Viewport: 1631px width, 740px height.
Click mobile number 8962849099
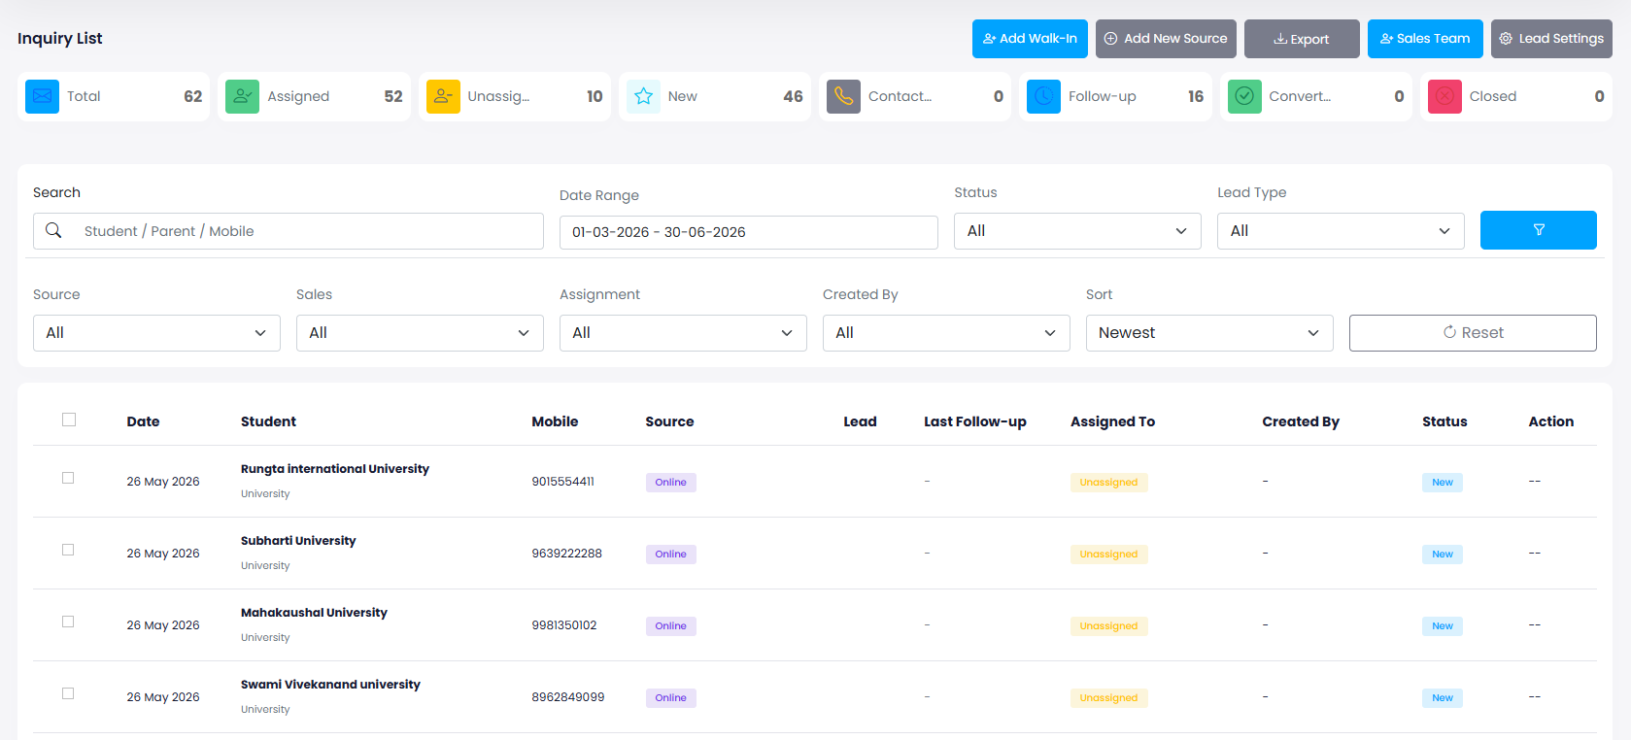point(568,697)
